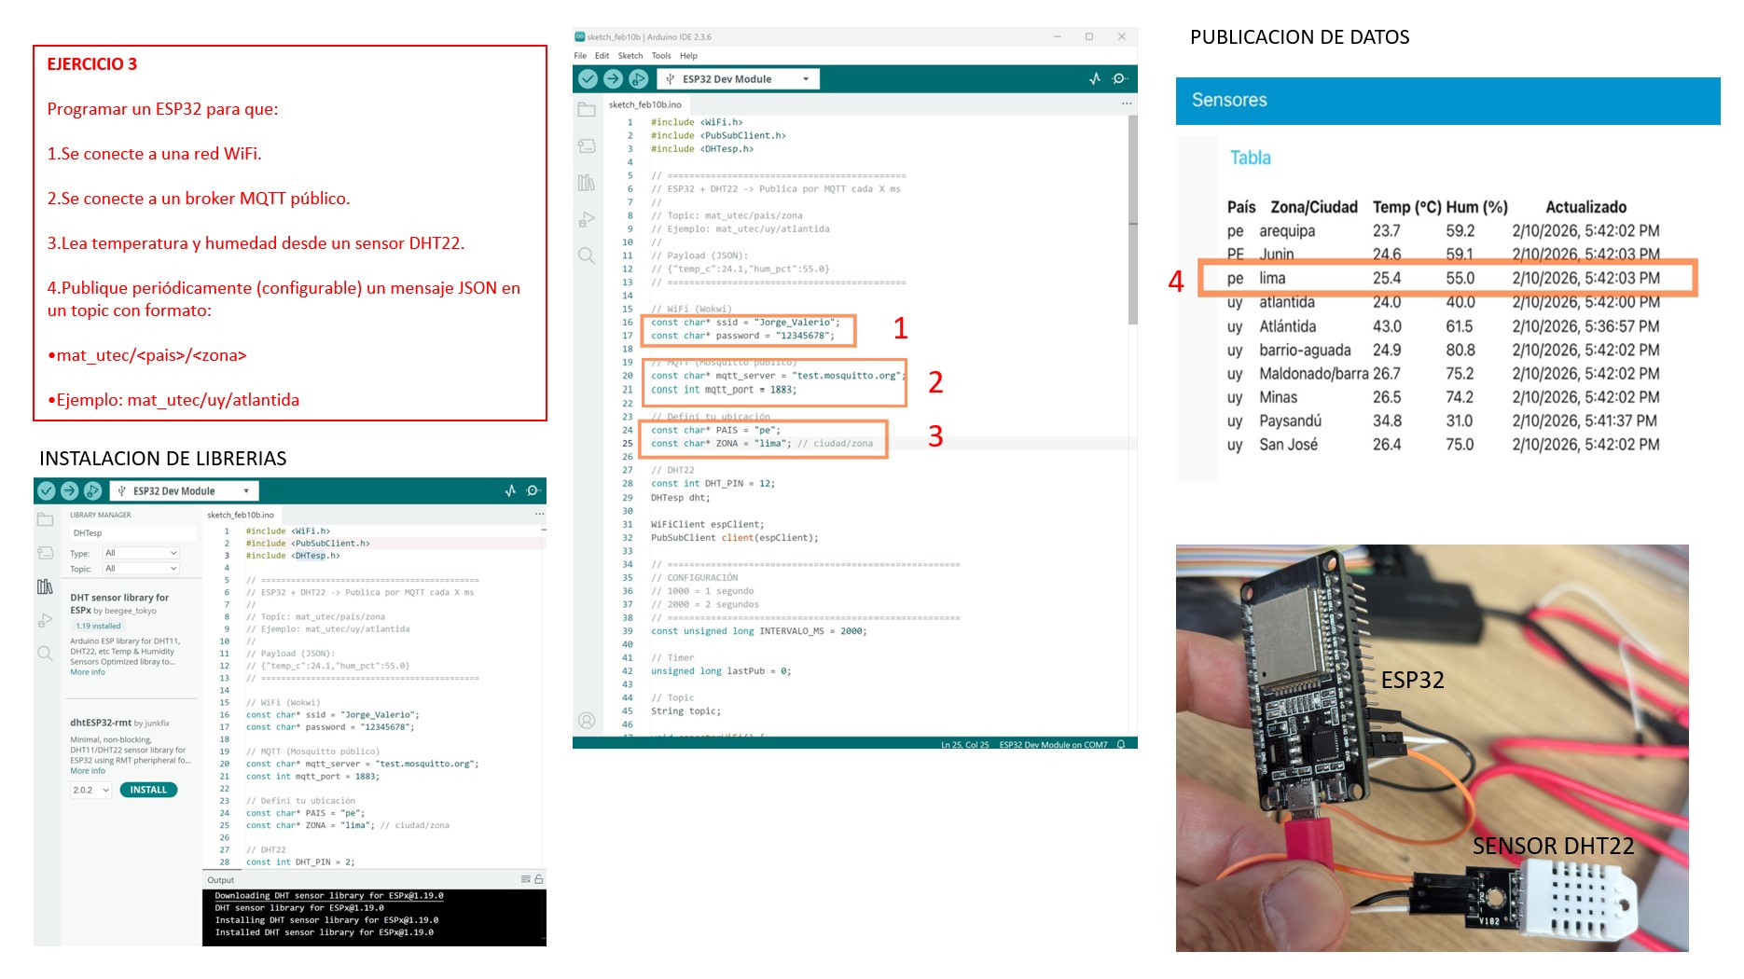This screenshot has width=1744, height=979.
Task: Open the Sketch menu
Action: [630, 56]
